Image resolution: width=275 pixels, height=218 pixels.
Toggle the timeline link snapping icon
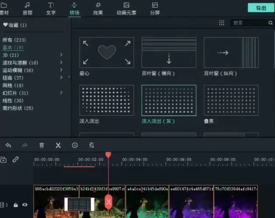15,160
